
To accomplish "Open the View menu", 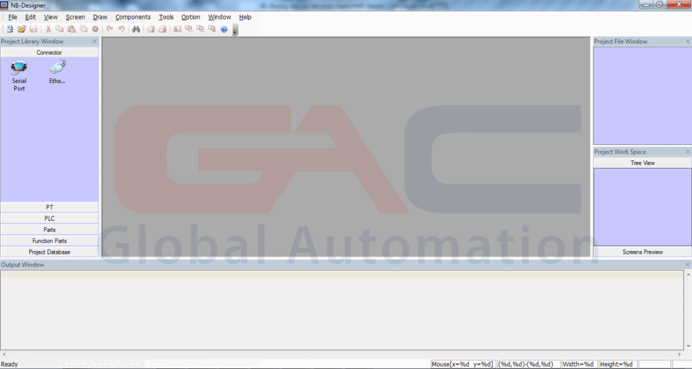I will (51, 17).
